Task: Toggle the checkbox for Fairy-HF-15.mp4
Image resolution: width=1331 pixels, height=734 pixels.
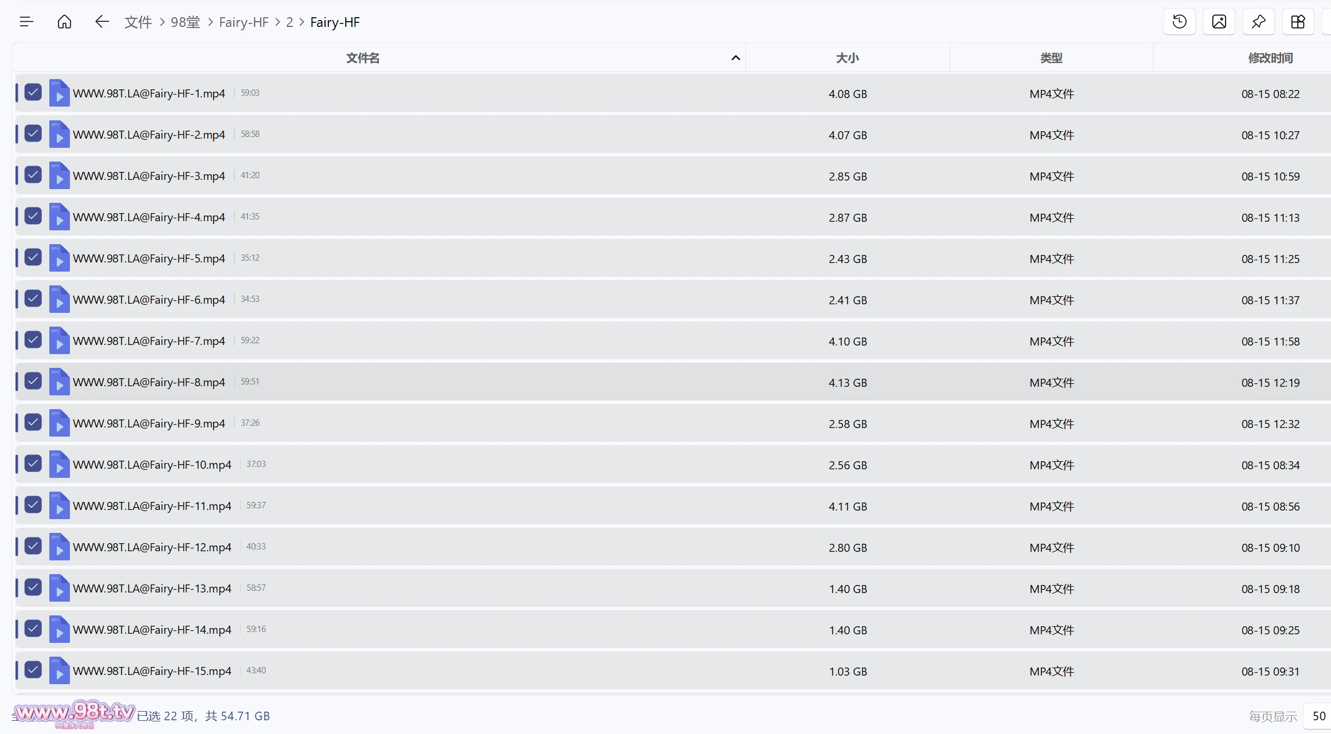Action: coord(33,670)
